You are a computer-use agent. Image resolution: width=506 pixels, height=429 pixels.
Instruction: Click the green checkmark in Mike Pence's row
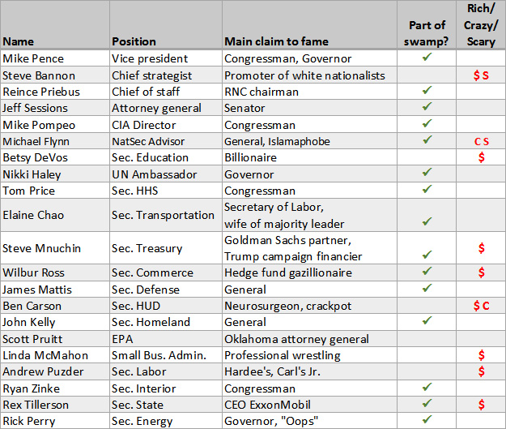coord(427,58)
